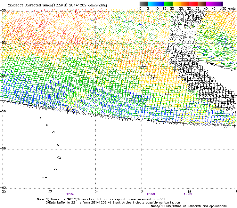Click the green 15-20 knots legend swatch
The height and width of the screenshot is (208, 237).
point(168,4)
